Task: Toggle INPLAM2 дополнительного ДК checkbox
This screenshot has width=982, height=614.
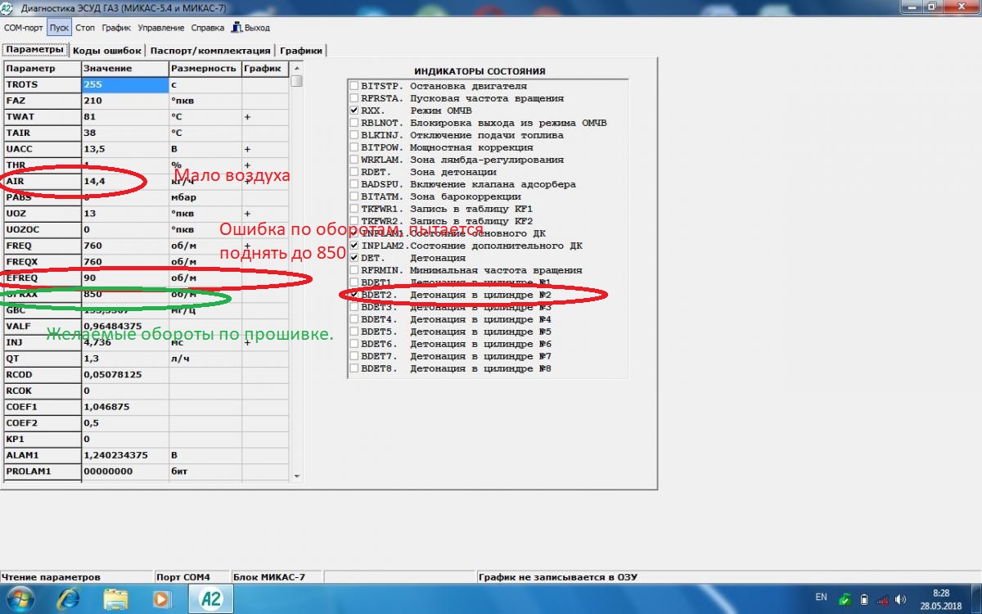Action: click(354, 246)
